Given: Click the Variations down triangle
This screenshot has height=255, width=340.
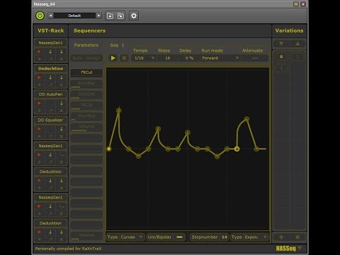Looking at the screenshot, I should pos(281,44).
